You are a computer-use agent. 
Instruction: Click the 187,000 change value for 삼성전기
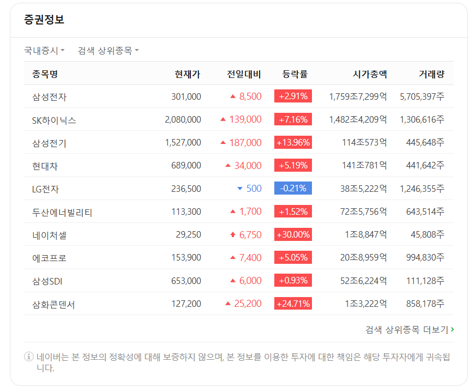(245, 143)
